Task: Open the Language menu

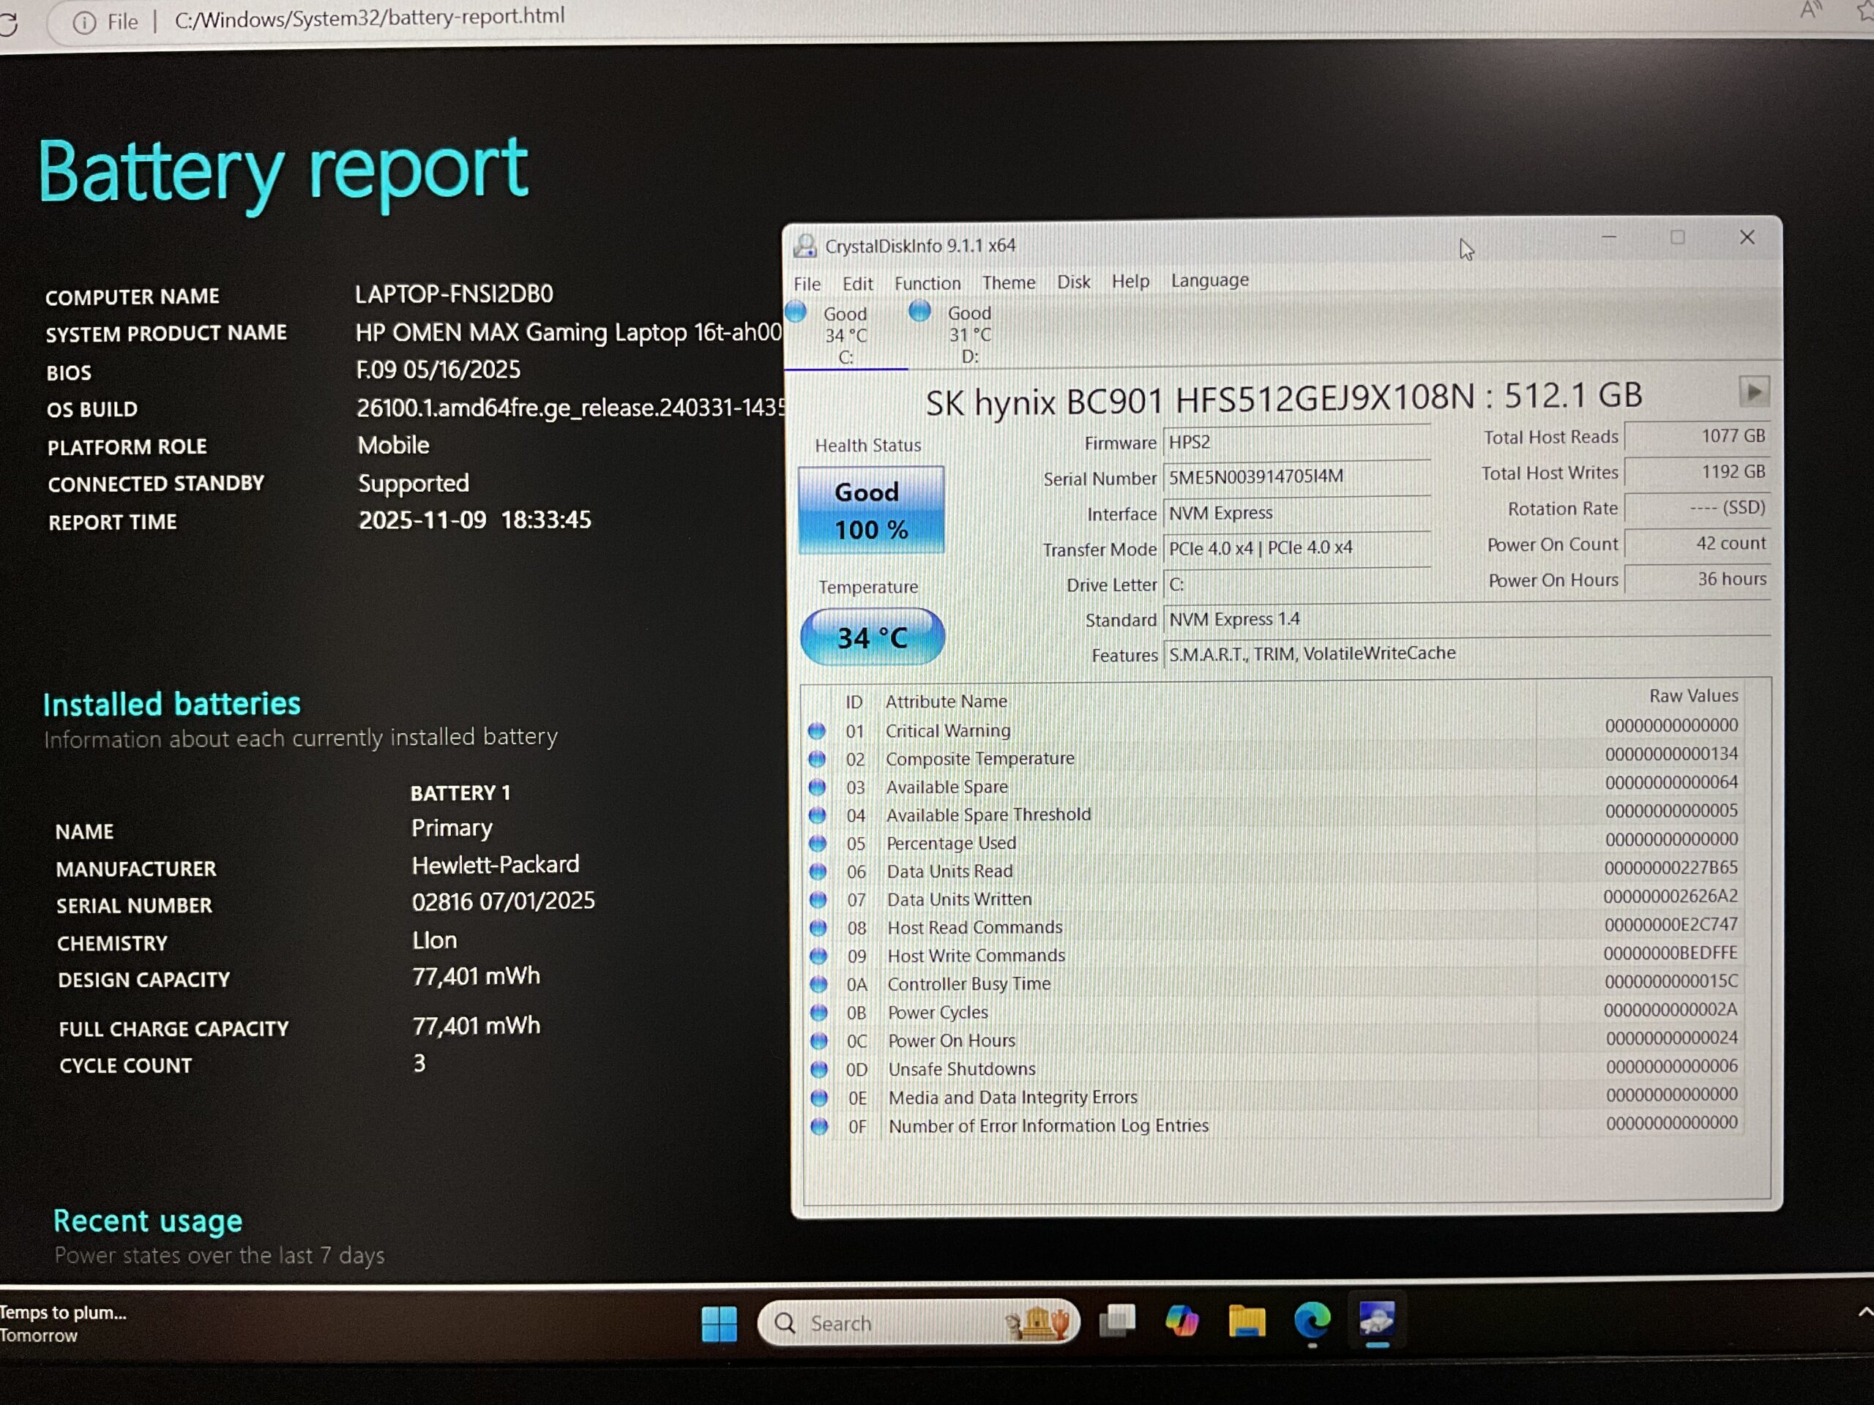Action: pos(1209,280)
